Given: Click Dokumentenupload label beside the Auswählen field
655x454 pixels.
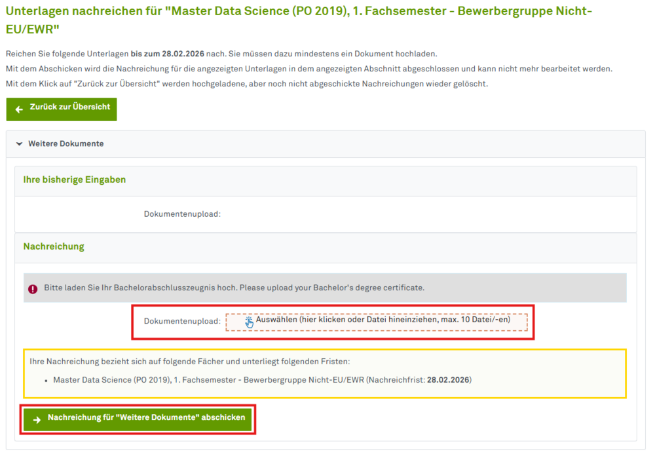Looking at the screenshot, I should (x=182, y=322).
